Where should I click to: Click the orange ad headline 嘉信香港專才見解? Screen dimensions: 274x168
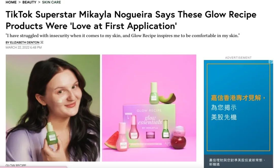pyautogui.click(x=238, y=98)
